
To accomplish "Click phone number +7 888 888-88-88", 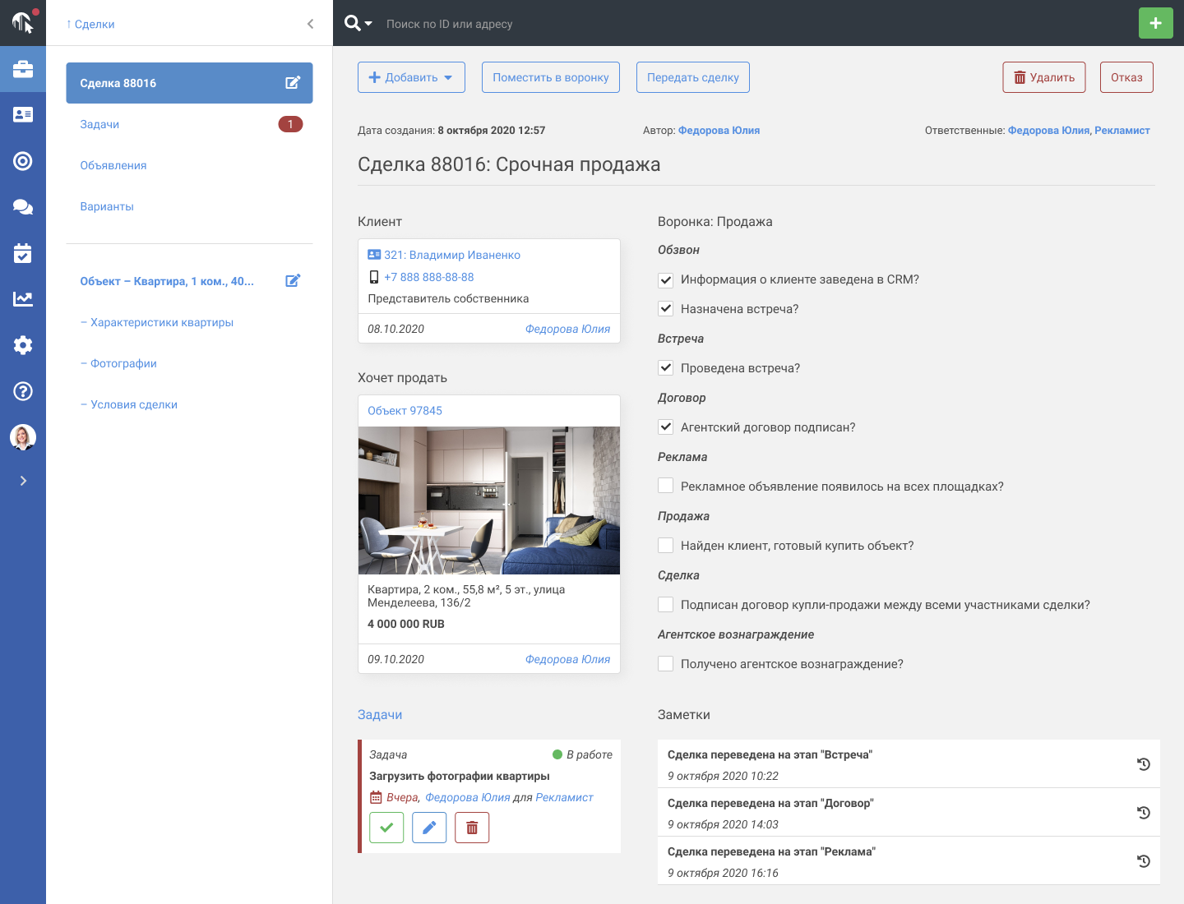I will 429,277.
